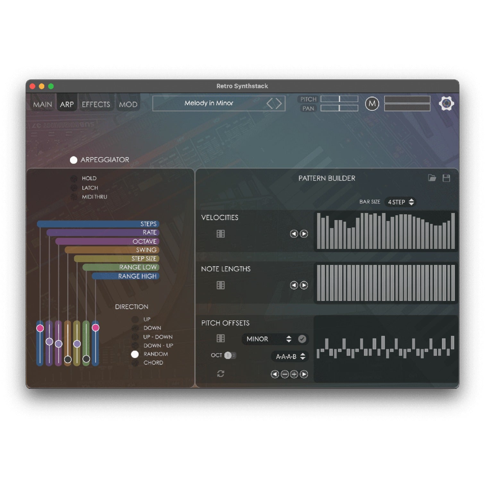485x485 pixels.
Task: Click the STEP SIZE label bar
Action: click(117, 259)
